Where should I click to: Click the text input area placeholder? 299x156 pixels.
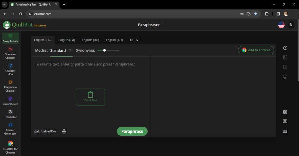click(85, 64)
